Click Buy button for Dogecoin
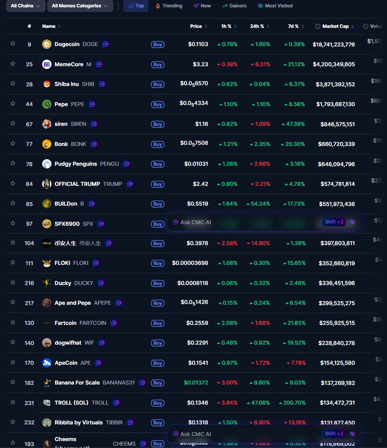 point(158,44)
